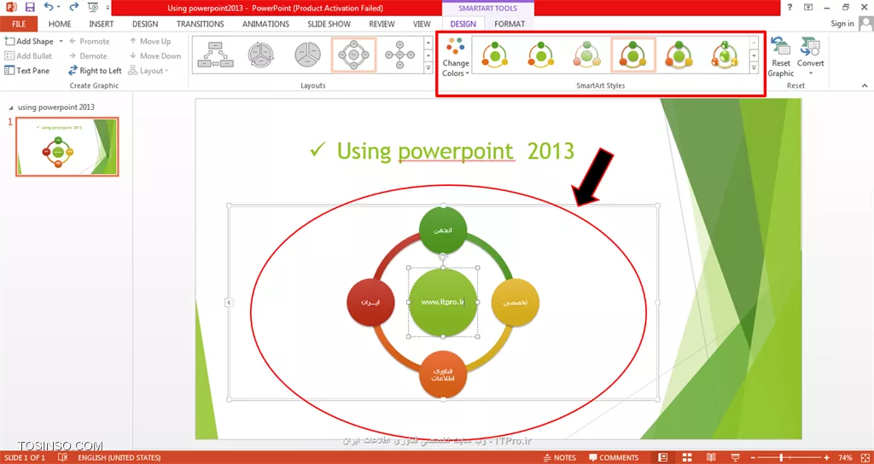The image size is (874, 464).
Task: Choose the basic radial cross layout
Action: [x=399, y=55]
